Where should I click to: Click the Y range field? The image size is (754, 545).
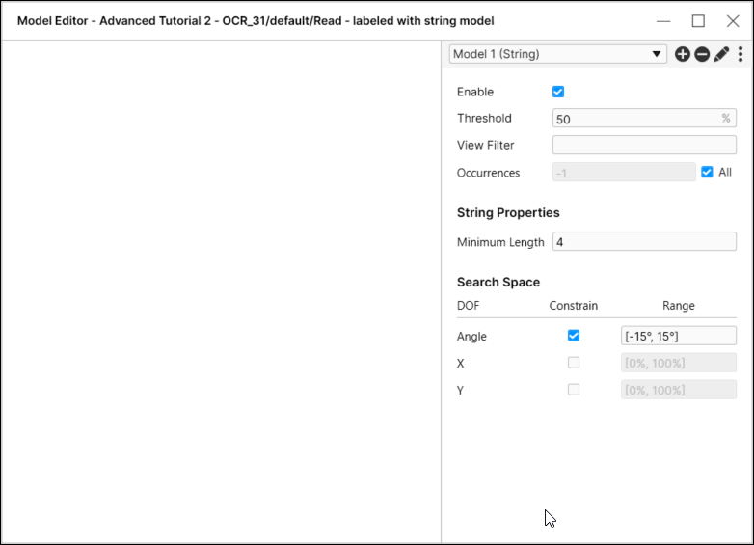[679, 390]
